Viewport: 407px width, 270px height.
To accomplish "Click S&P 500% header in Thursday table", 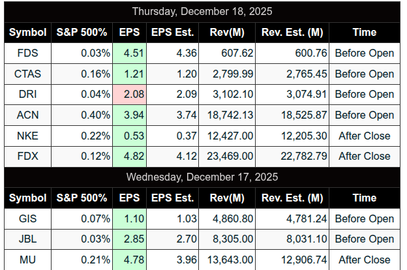I will 83,32.
